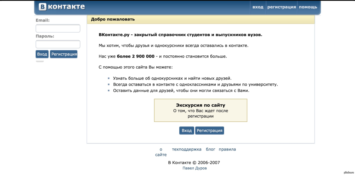The image size is (355, 175).
Task: Open the "о сайте" footer link
Action: tap(161, 152)
